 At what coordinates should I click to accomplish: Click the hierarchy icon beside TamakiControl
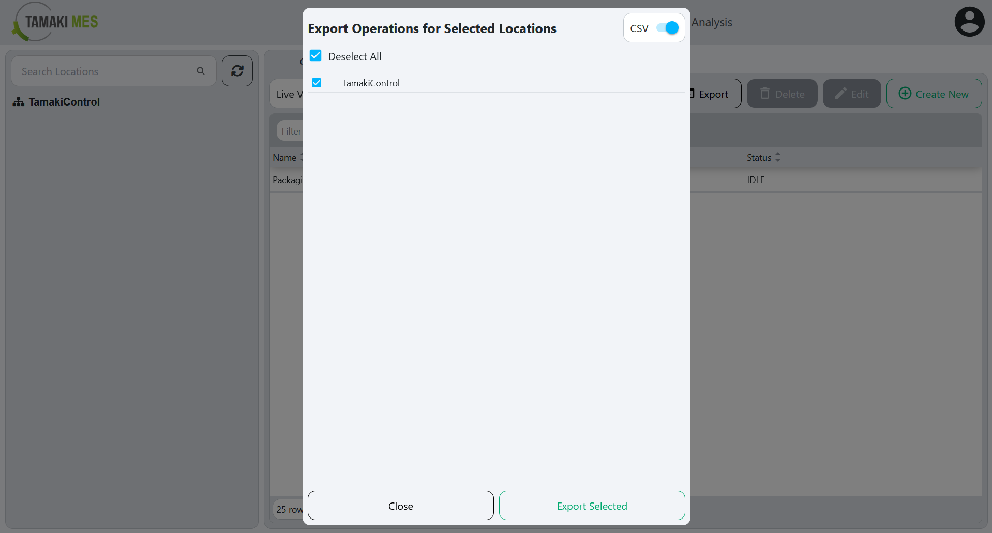click(x=18, y=102)
